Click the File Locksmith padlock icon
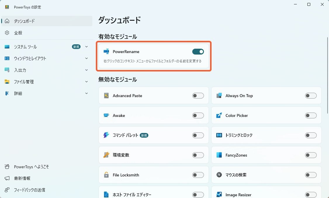Screen dimensions: 329x198 (x=106, y=175)
